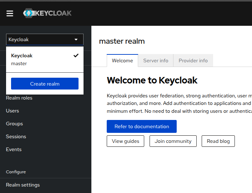Open the Users page
Image resolution: width=252 pixels, height=193 pixels.
(12, 111)
